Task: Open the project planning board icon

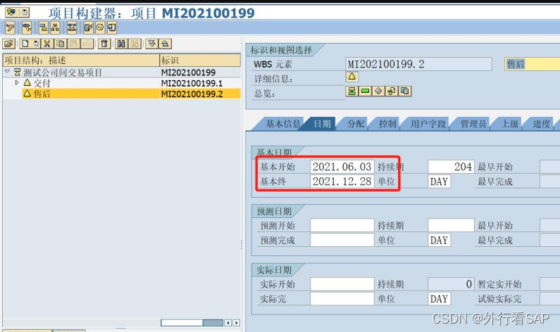Action: [72, 27]
